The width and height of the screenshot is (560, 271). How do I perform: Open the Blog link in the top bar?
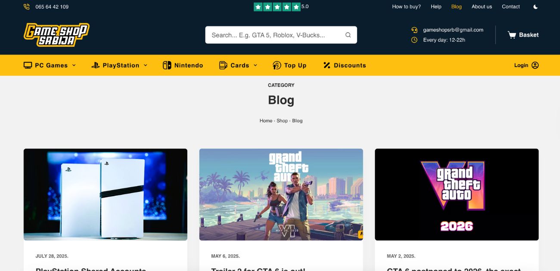coord(456,7)
